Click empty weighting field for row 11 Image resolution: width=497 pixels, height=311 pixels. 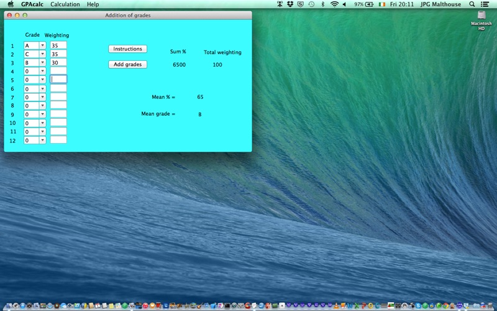[58, 131]
